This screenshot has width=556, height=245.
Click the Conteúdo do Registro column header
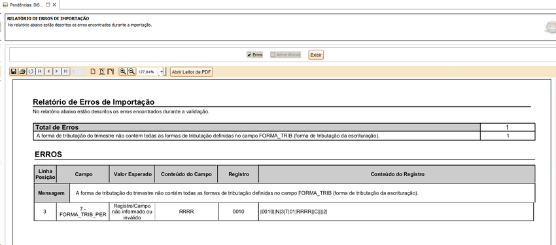[397, 174]
